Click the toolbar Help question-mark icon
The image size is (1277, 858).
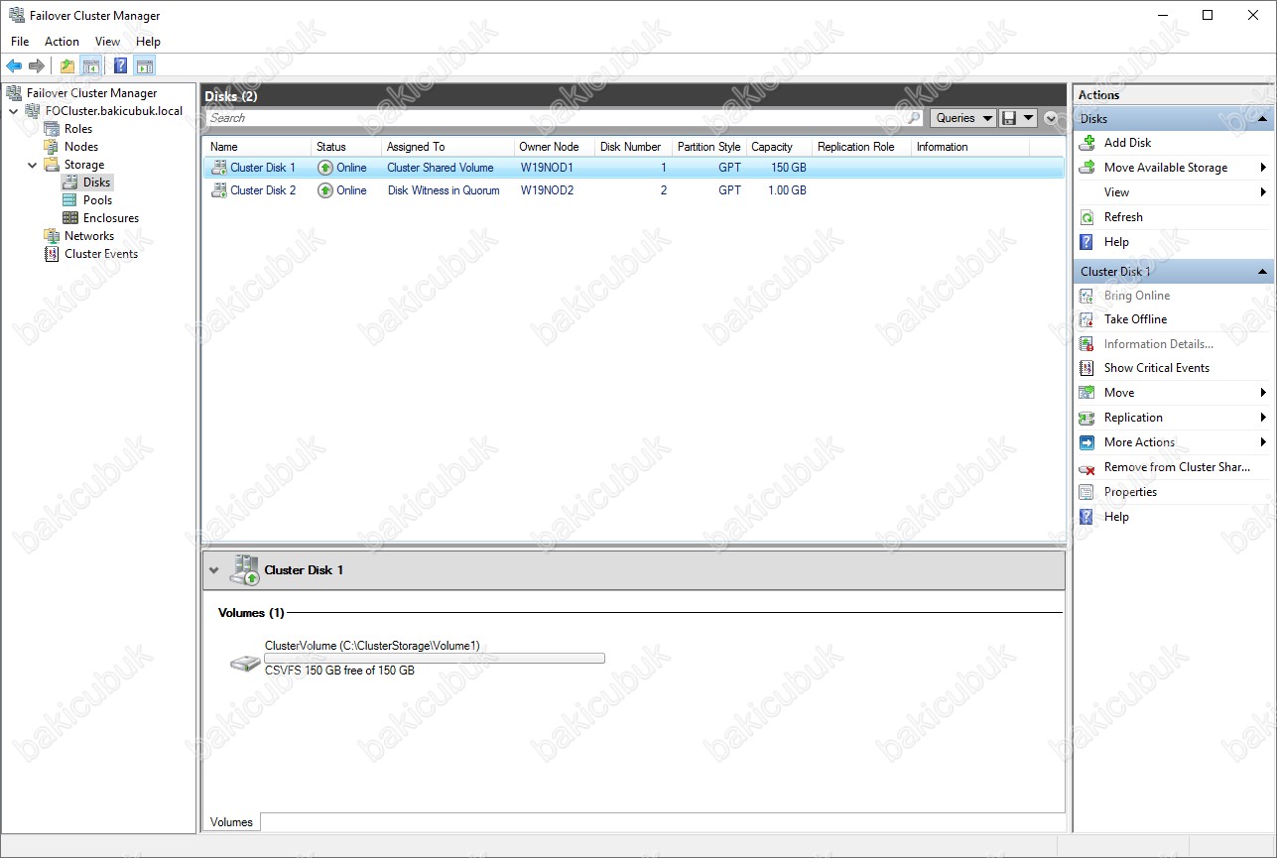120,66
